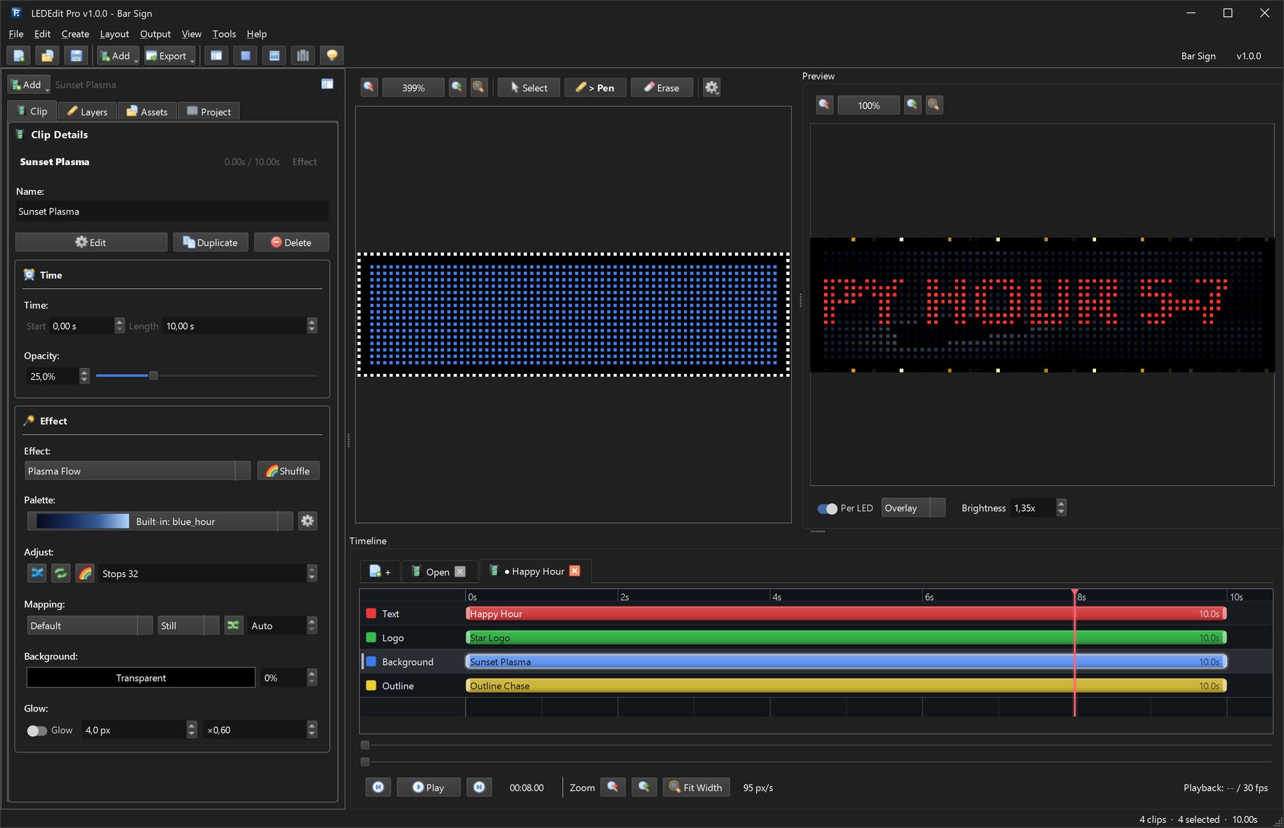
Task: Zoom in the timeline
Action: (x=644, y=787)
